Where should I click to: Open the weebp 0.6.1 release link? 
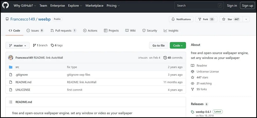coord(203,112)
